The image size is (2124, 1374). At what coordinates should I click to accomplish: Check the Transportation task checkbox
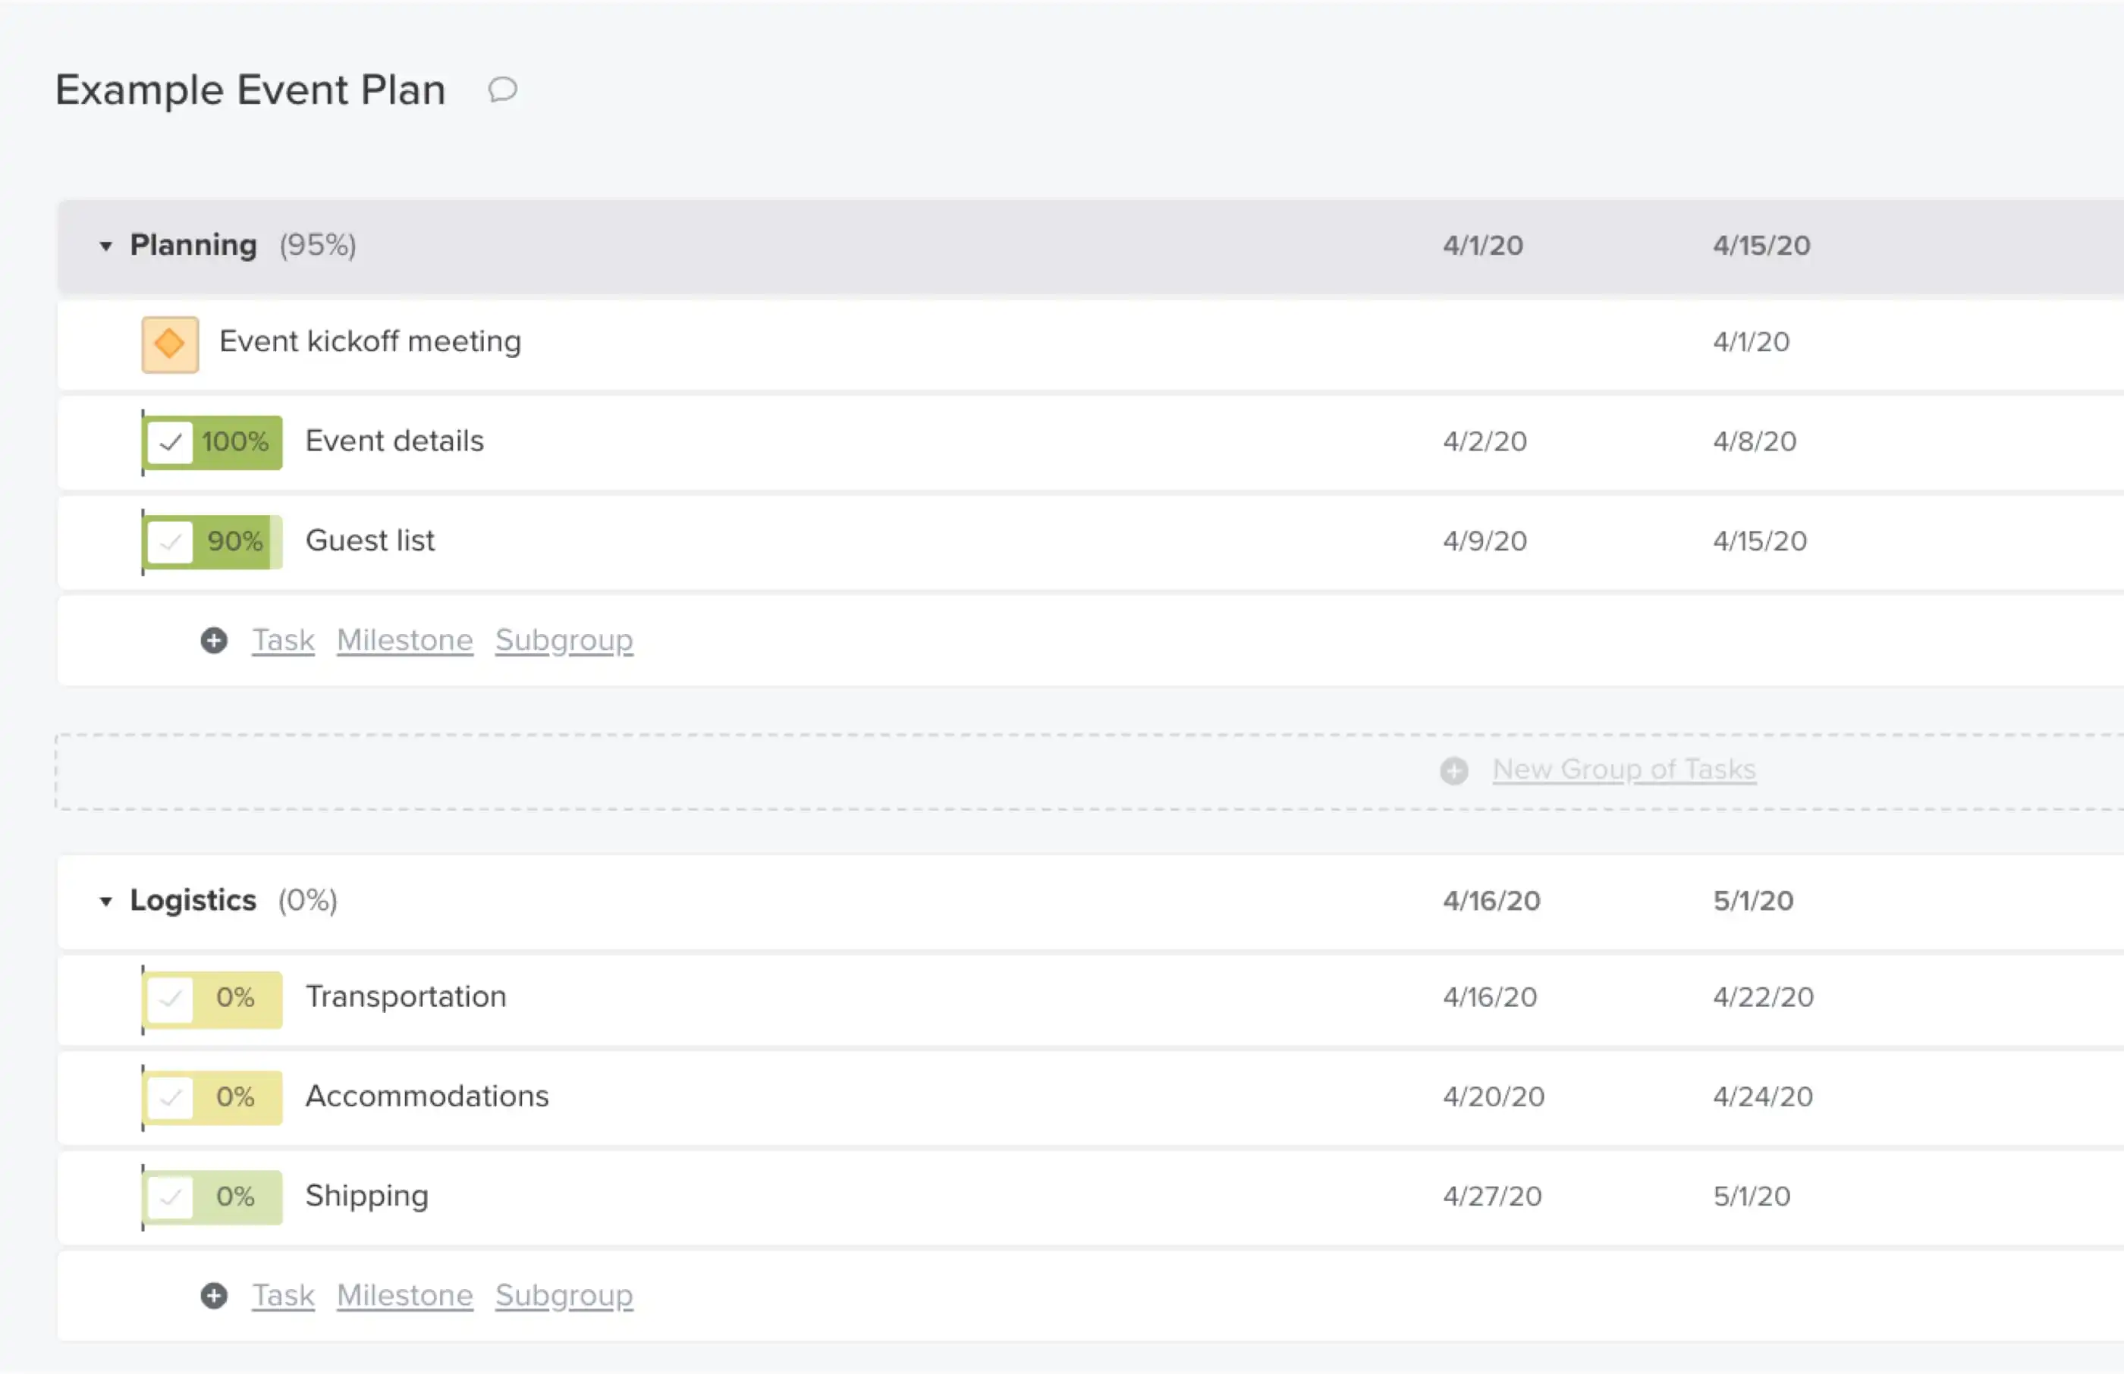[x=171, y=999]
